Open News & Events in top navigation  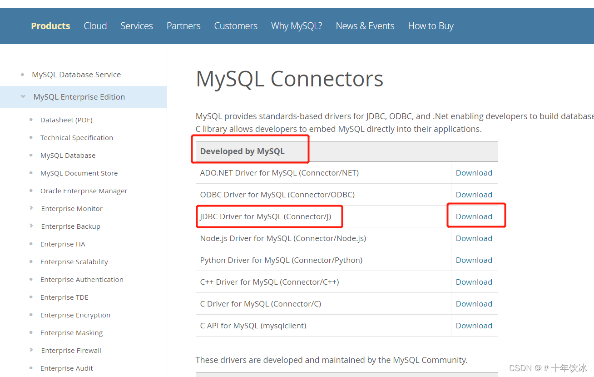coord(365,26)
